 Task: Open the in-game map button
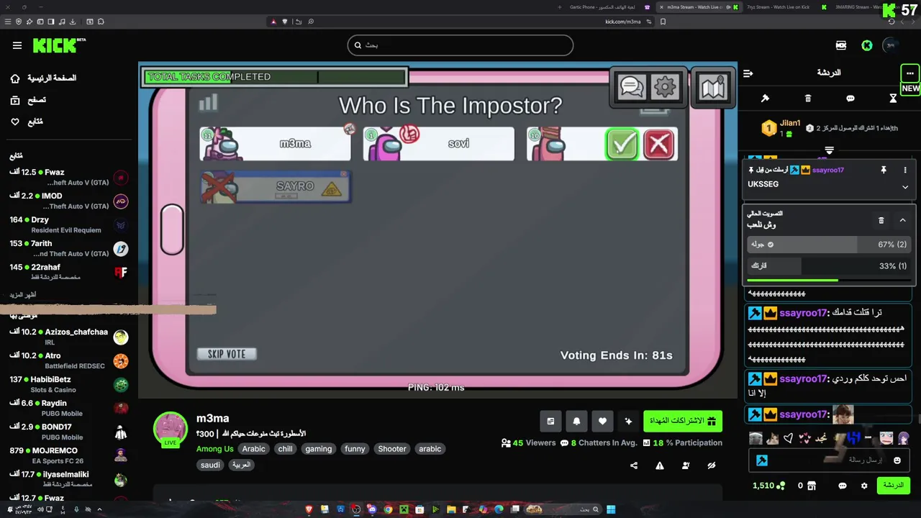click(712, 88)
